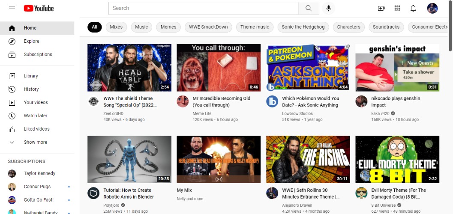Open the account avatar menu

(x=432, y=9)
